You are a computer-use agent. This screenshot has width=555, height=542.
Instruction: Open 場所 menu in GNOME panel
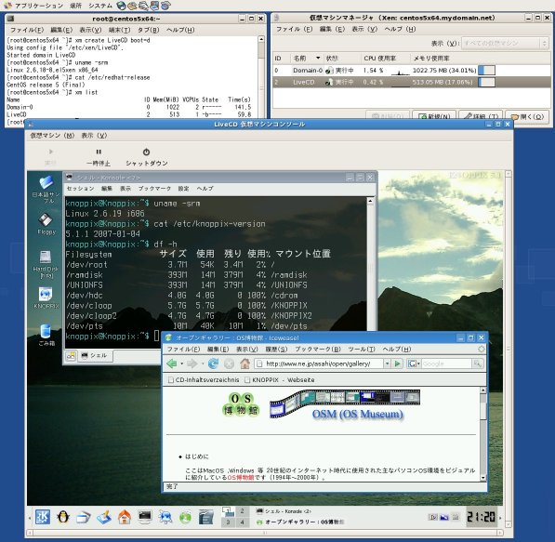[75, 6]
